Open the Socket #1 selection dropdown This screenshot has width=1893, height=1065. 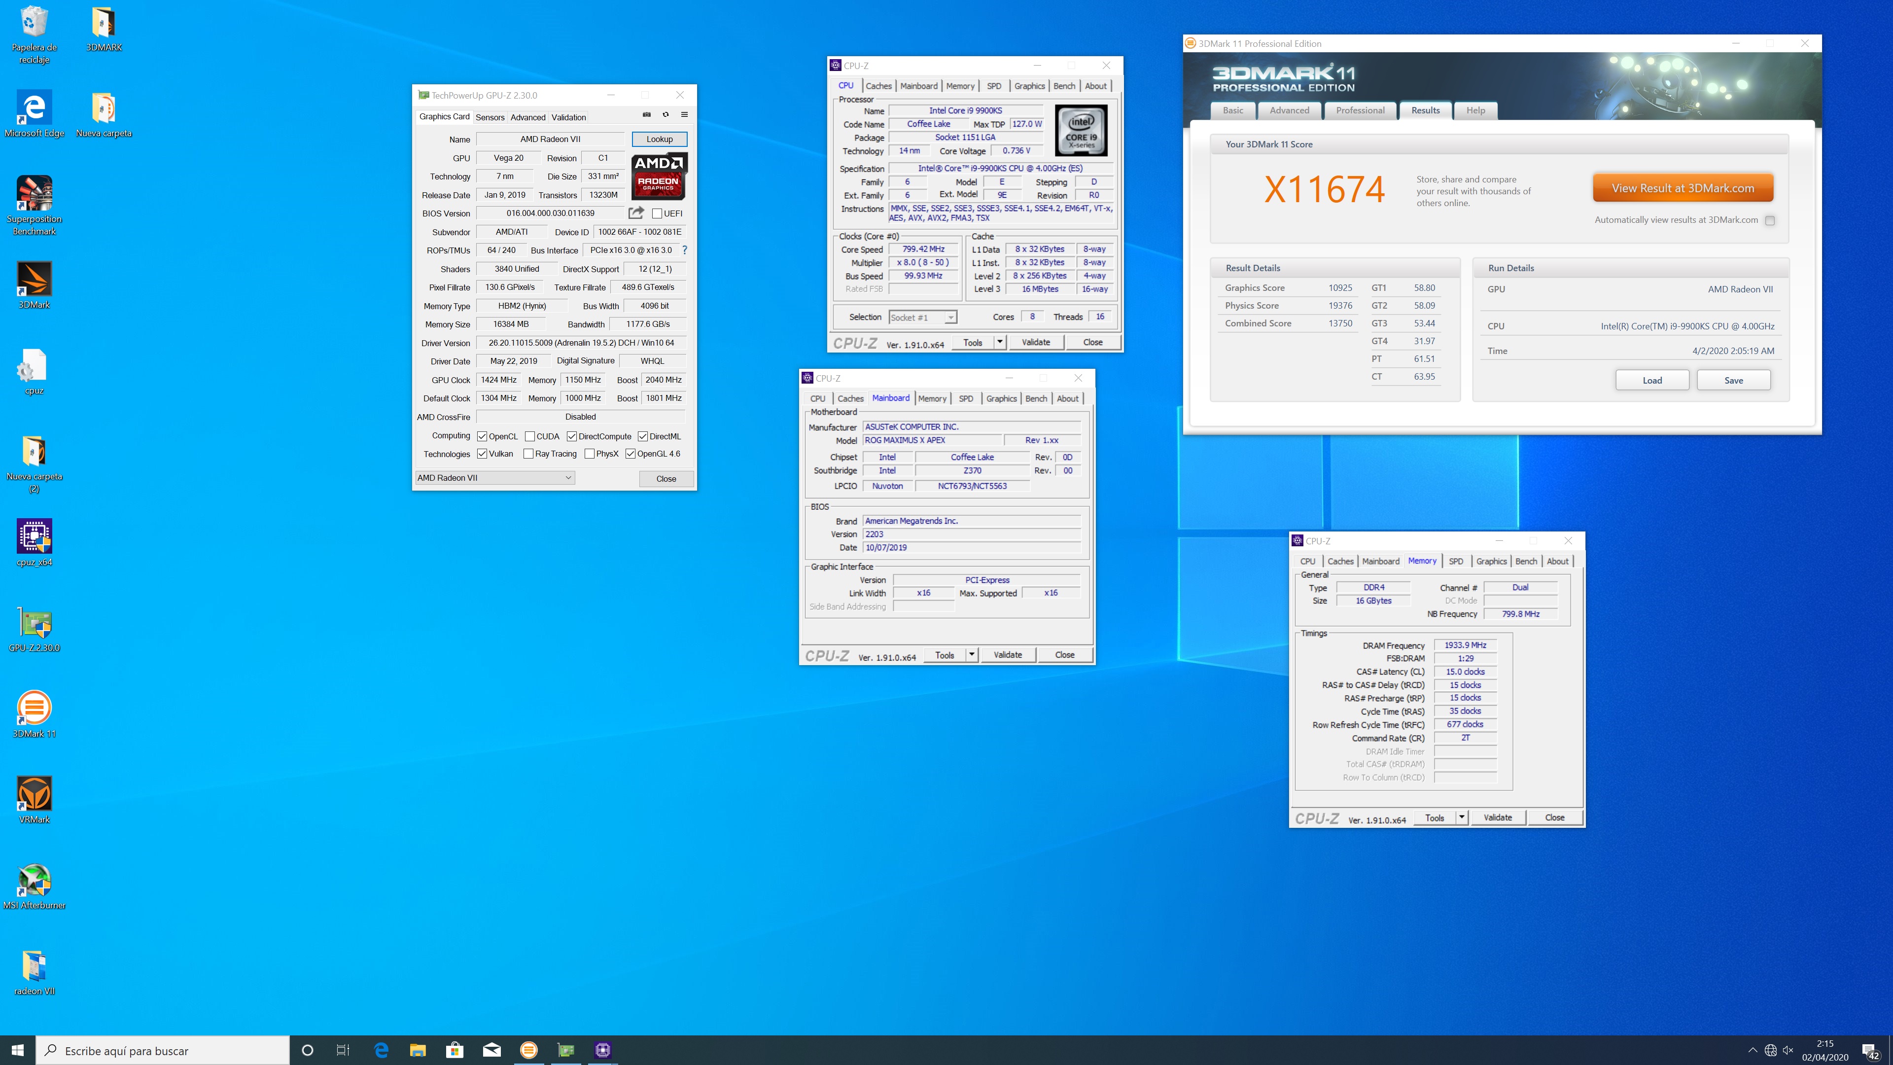[x=922, y=318]
